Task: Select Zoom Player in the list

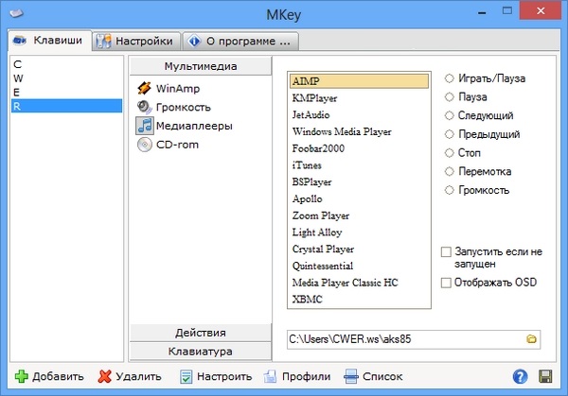Action: [359, 215]
